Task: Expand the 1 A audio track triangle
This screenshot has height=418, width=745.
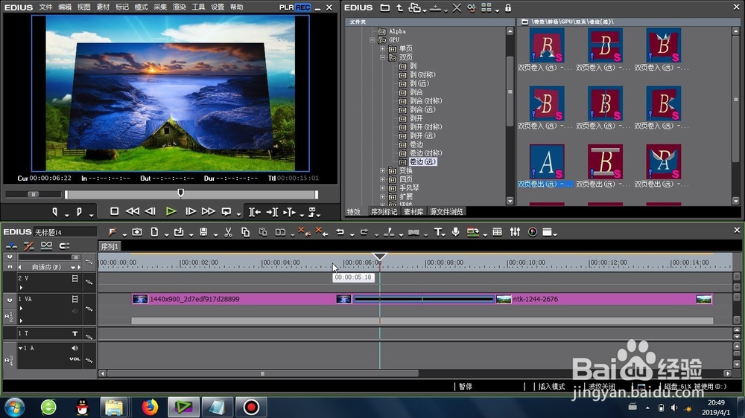Action: click(20, 348)
